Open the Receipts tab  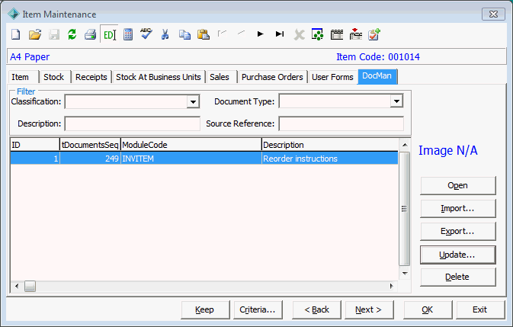point(91,77)
